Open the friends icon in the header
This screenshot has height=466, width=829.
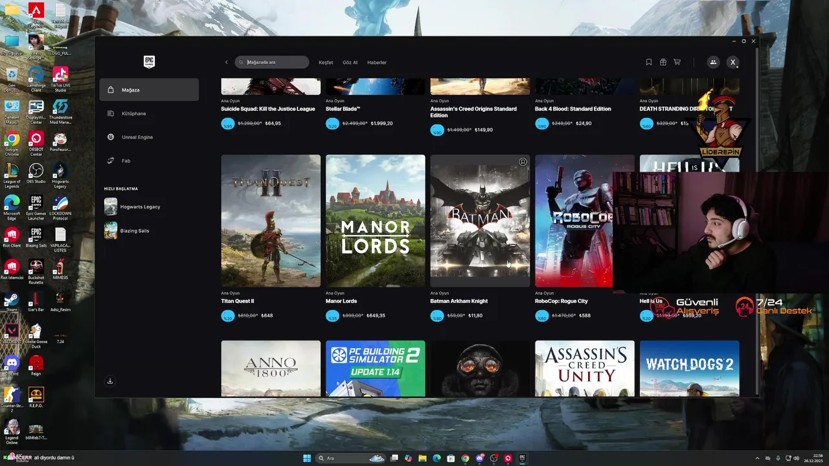(x=713, y=62)
